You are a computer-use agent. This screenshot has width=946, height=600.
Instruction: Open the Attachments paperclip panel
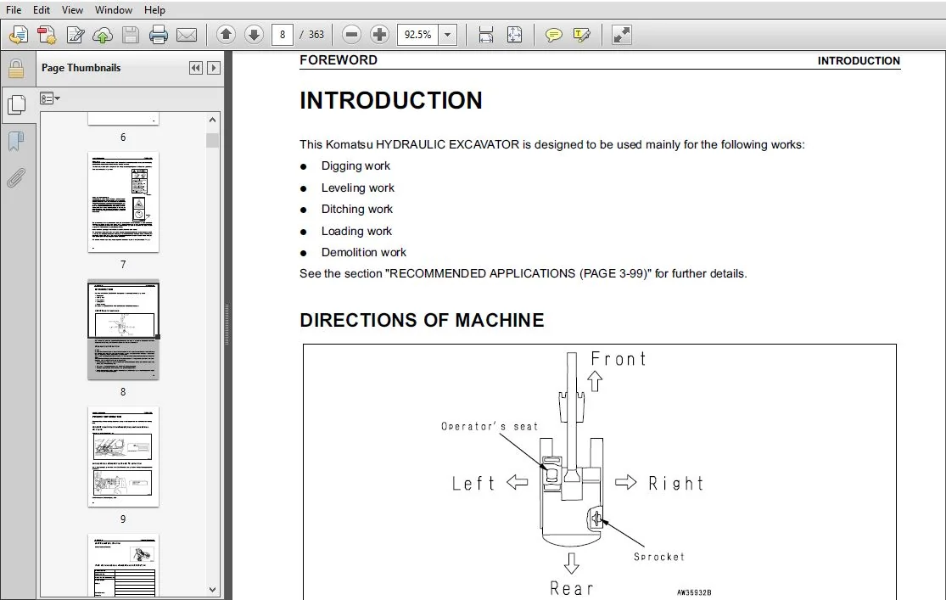point(16,178)
